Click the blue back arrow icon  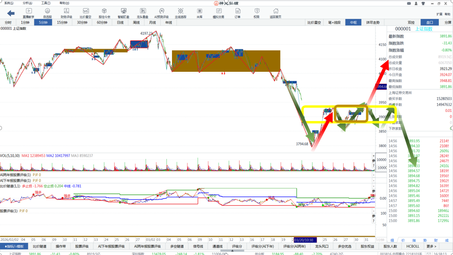tap(11, 14)
